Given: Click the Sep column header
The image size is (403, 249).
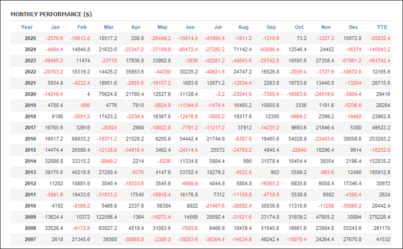Looking at the screenshot, I should pos(271,27).
